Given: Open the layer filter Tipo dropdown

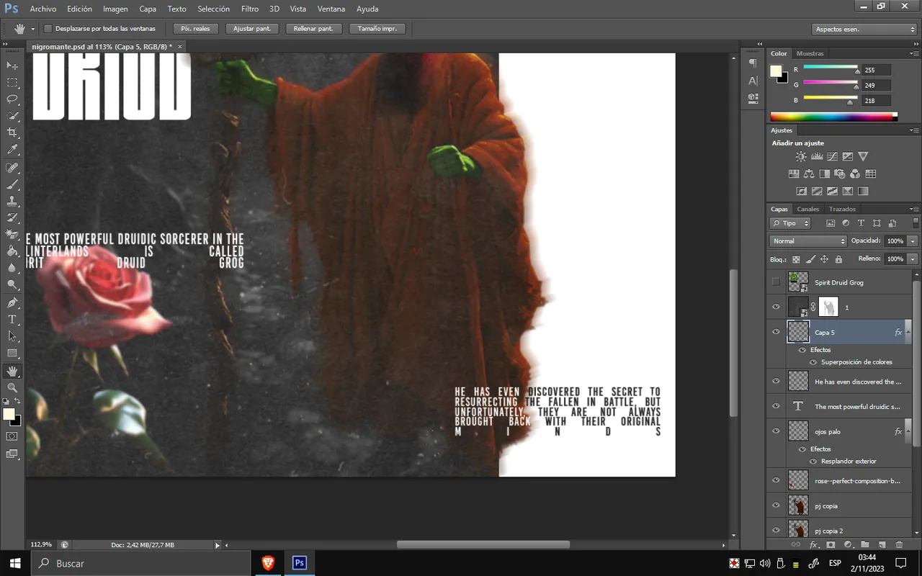Looking at the screenshot, I should tap(790, 223).
